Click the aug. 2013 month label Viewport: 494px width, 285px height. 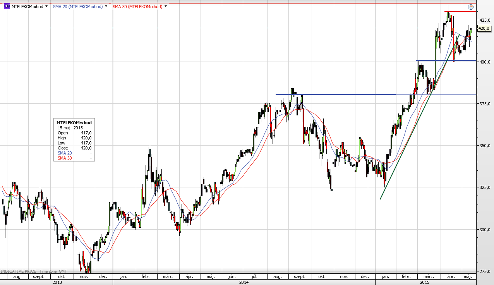point(18,277)
